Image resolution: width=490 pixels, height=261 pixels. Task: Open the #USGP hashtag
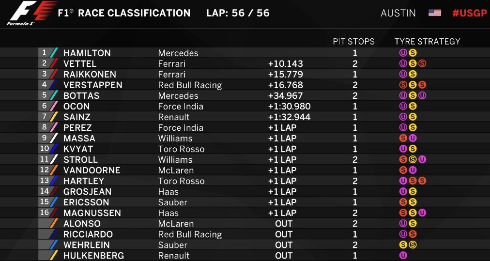(469, 13)
